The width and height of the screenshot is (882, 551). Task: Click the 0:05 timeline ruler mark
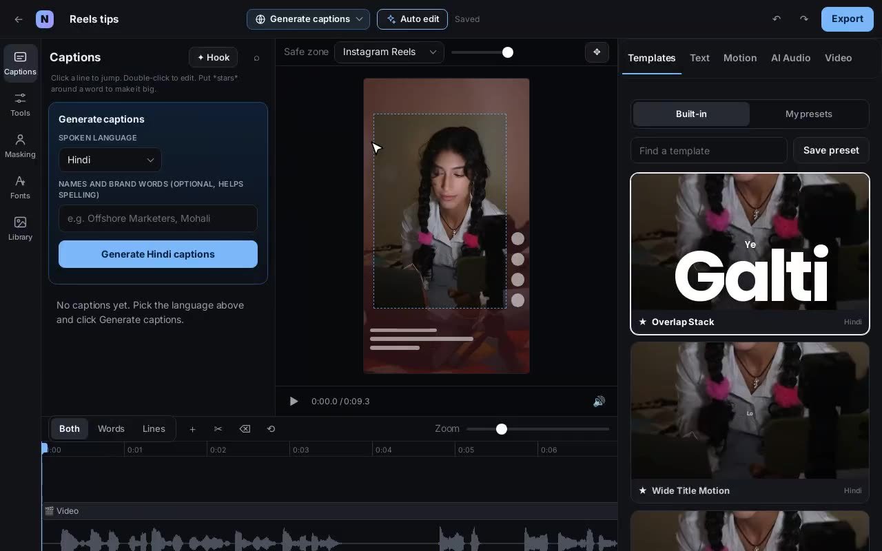coord(466,450)
